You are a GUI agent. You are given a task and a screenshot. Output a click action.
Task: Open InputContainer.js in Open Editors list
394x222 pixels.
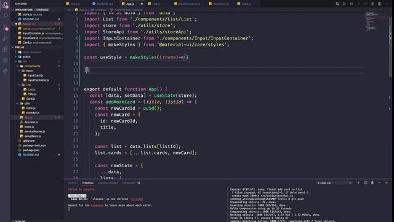(33, 33)
